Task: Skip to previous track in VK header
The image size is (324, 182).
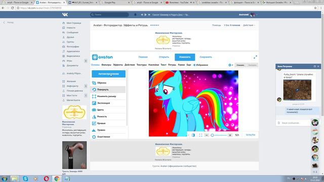Action: [142, 15]
